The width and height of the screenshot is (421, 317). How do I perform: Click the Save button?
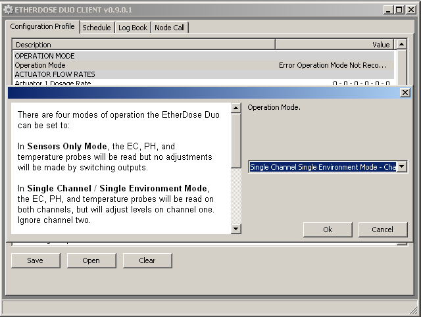tap(36, 260)
